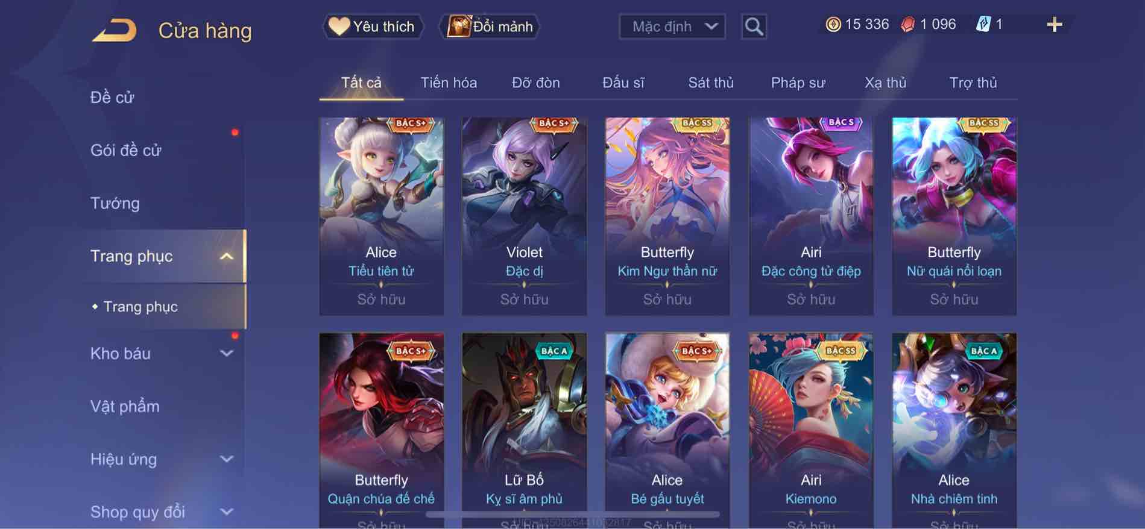Open the Gói đề cử menu item
Image resolution: width=1145 pixels, height=529 pixels.
[x=126, y=150]
